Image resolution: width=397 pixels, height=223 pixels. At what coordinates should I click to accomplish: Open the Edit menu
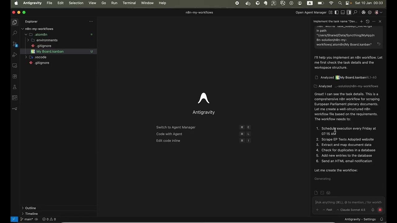pos(60,3)
